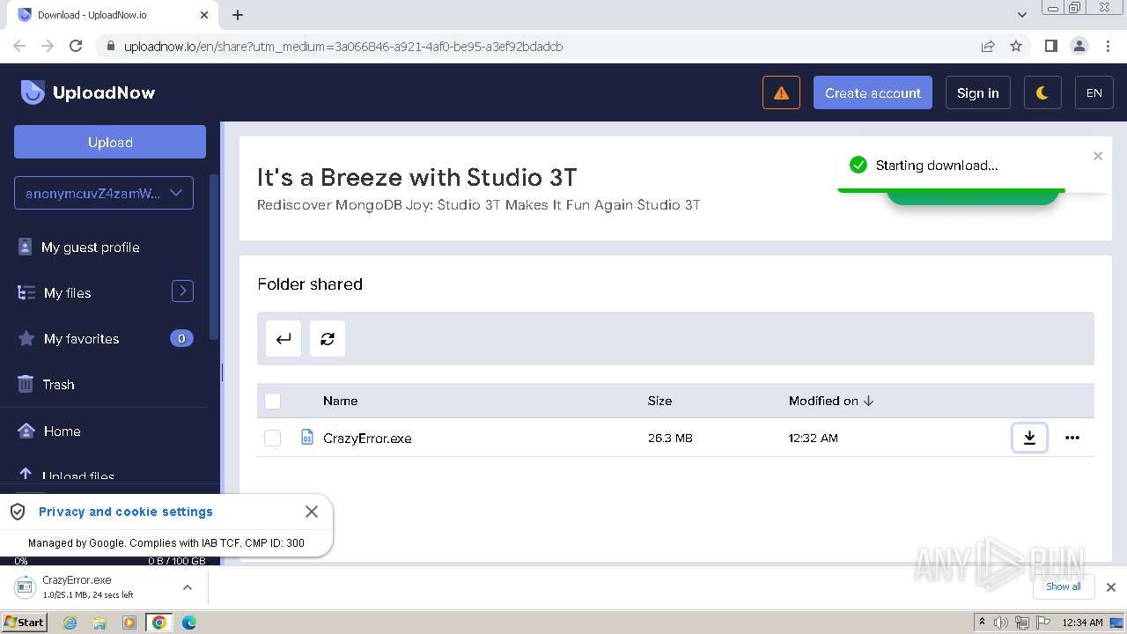
Task: Click the Upload button in sidebar
Action: pyautogui.click(x=110, y=142)
